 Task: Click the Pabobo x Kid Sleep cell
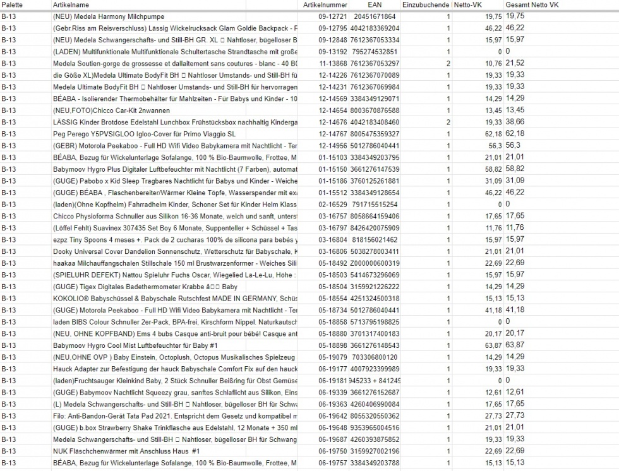[x=174, y=181]
